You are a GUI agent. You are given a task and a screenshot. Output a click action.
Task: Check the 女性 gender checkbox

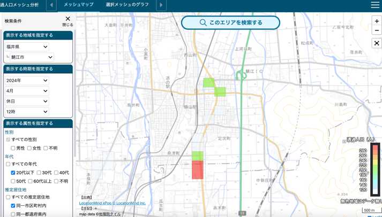29,148
